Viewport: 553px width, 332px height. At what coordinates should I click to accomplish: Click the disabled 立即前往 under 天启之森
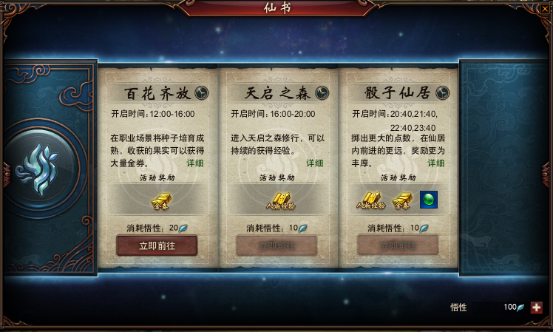coord(276,245)
